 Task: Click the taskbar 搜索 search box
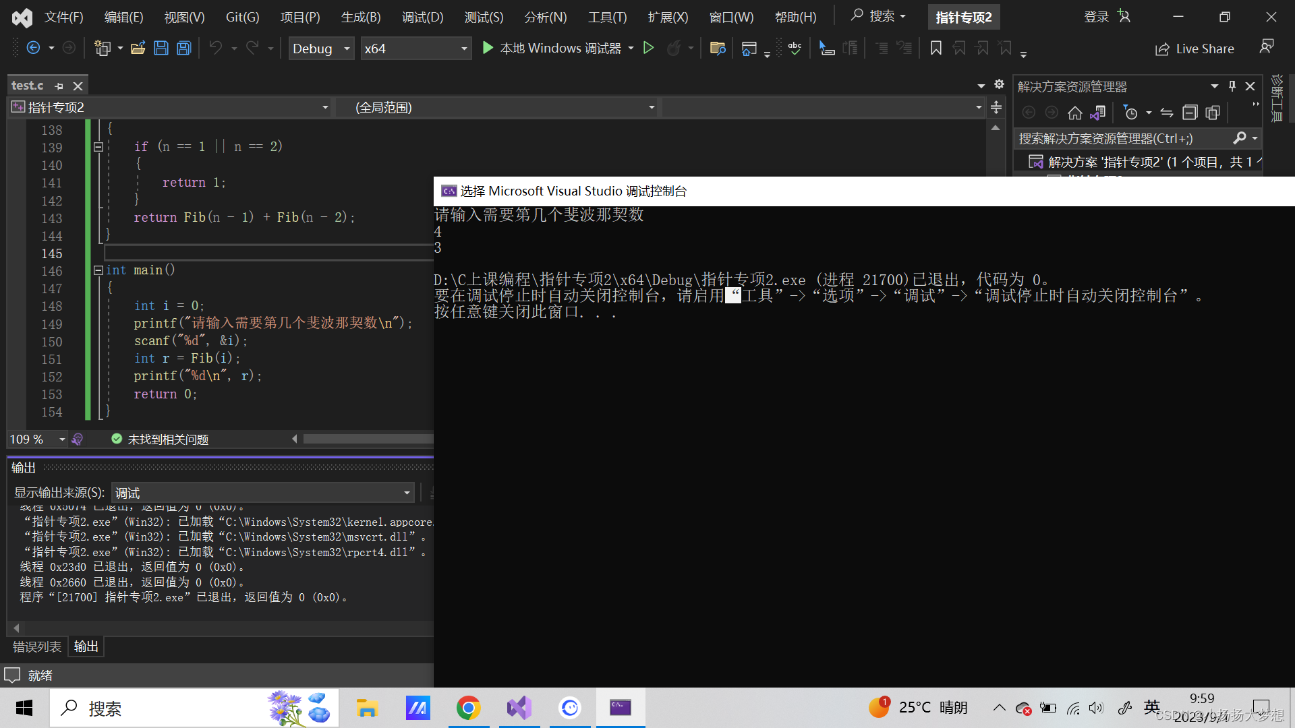(194, 708)
